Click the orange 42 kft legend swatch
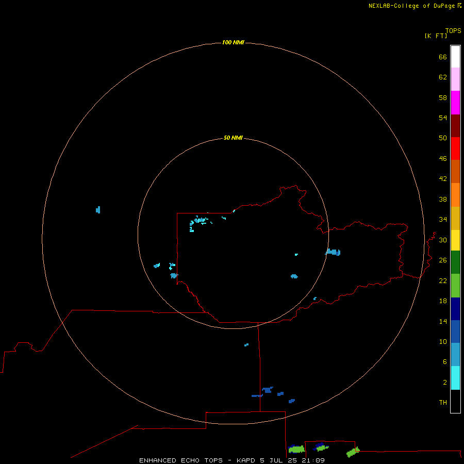The width and height of the screenshot is (464, 464). [x=455, y=195]
